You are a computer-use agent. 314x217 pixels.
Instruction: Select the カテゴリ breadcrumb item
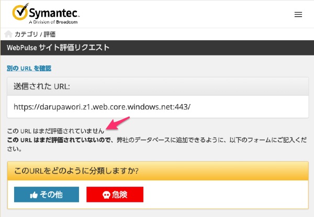[27, 34]
